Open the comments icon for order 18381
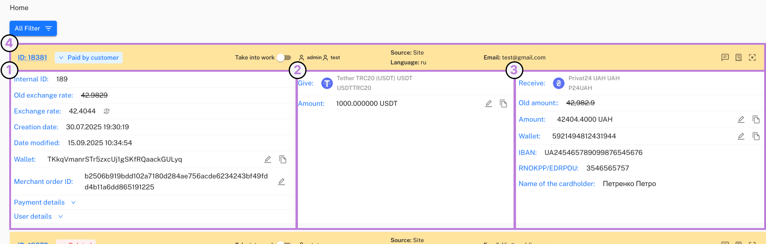The image size is (766, 244). coord(725,57)
